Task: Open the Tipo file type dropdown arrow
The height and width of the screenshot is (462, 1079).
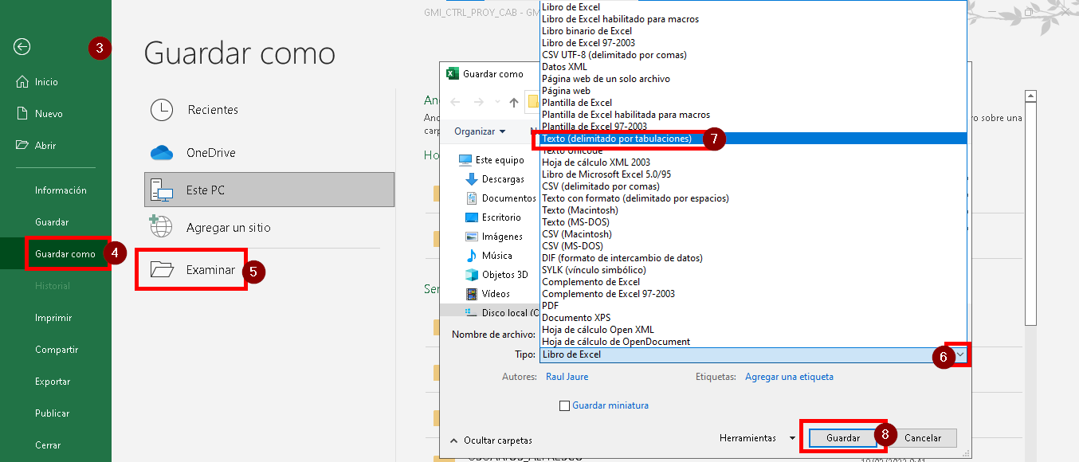Action: [x=962, y=354]
